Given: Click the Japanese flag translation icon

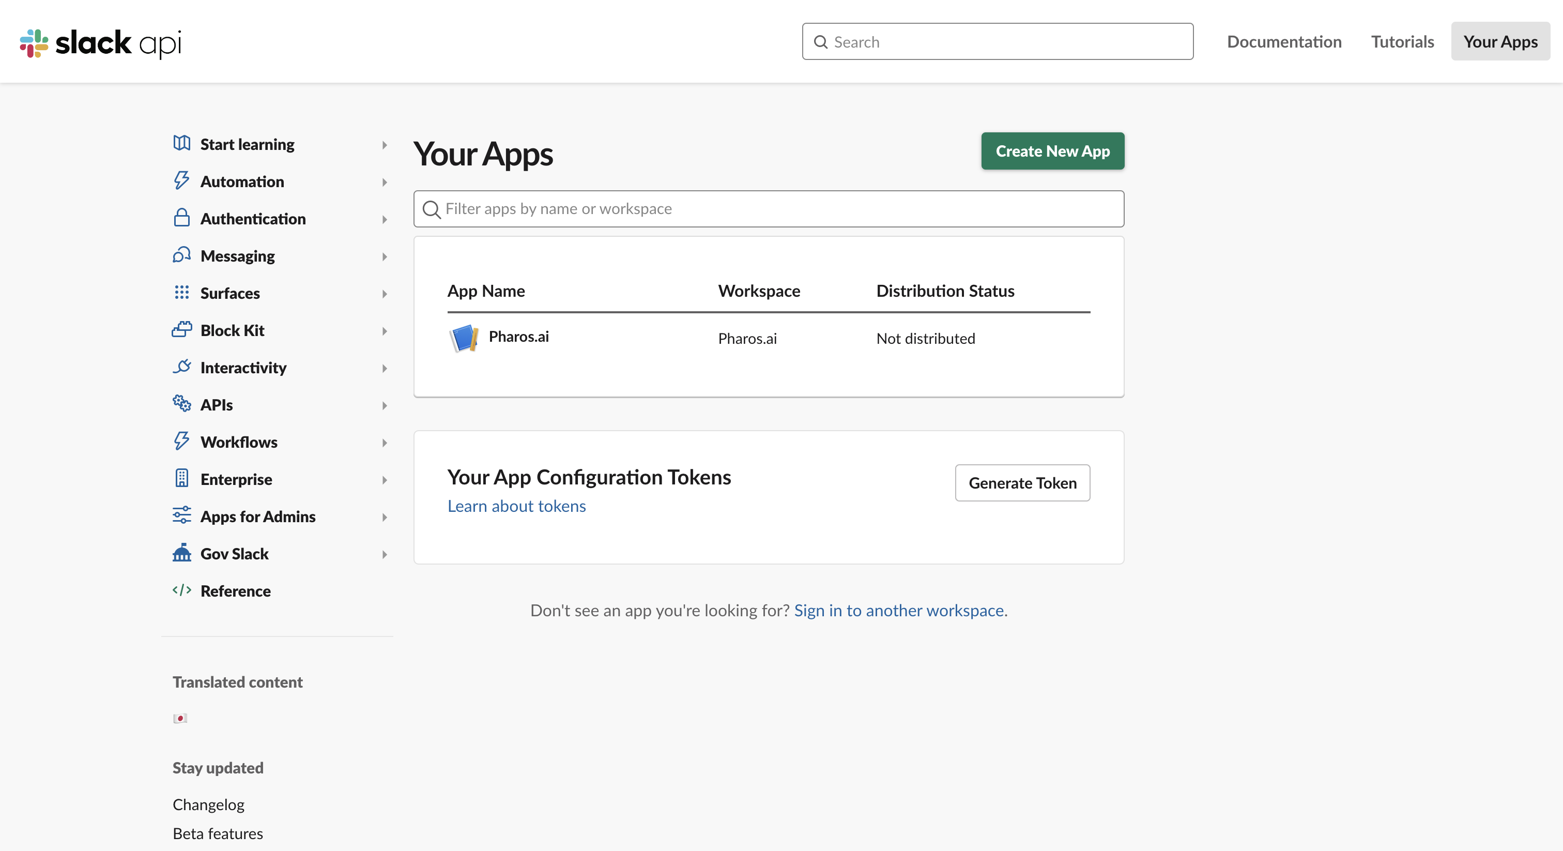Looking at the screenshot, I should [180, 718].
